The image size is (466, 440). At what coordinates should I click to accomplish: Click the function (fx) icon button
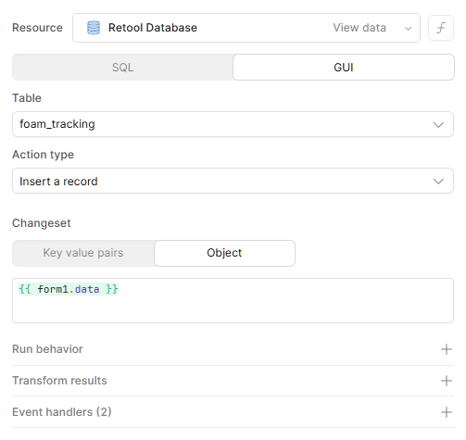pos(441,28)
